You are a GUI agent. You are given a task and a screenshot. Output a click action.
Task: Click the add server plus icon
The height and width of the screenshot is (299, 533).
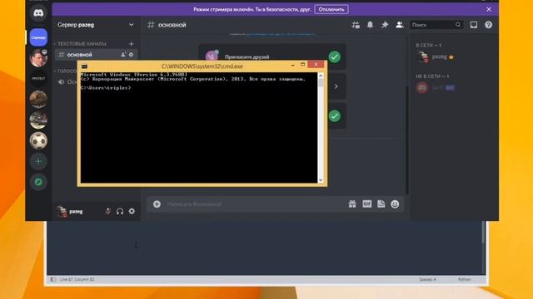38,161
